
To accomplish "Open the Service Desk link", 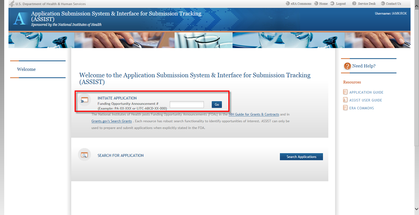I will 367,4.
